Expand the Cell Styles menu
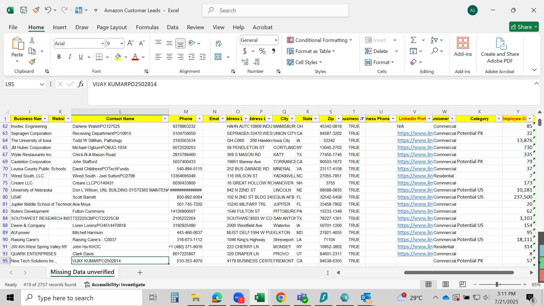544x306 pixels. tap(305, 62)
